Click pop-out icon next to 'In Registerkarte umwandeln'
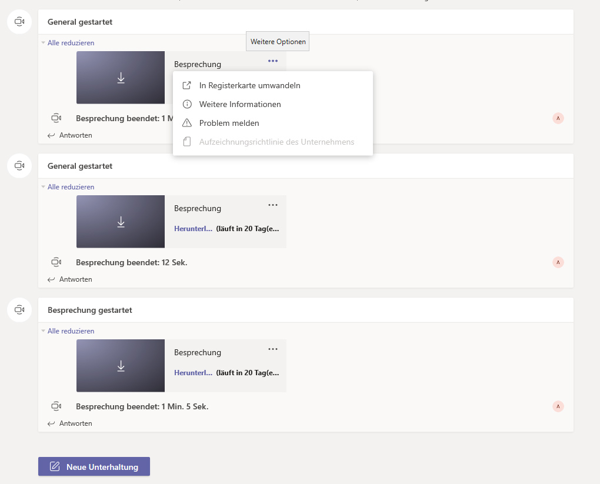 pos(186,85)
